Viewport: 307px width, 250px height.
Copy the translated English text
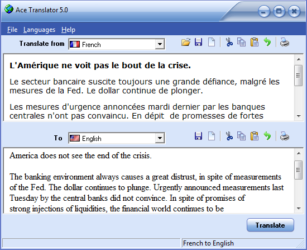[x=241, y=136]
